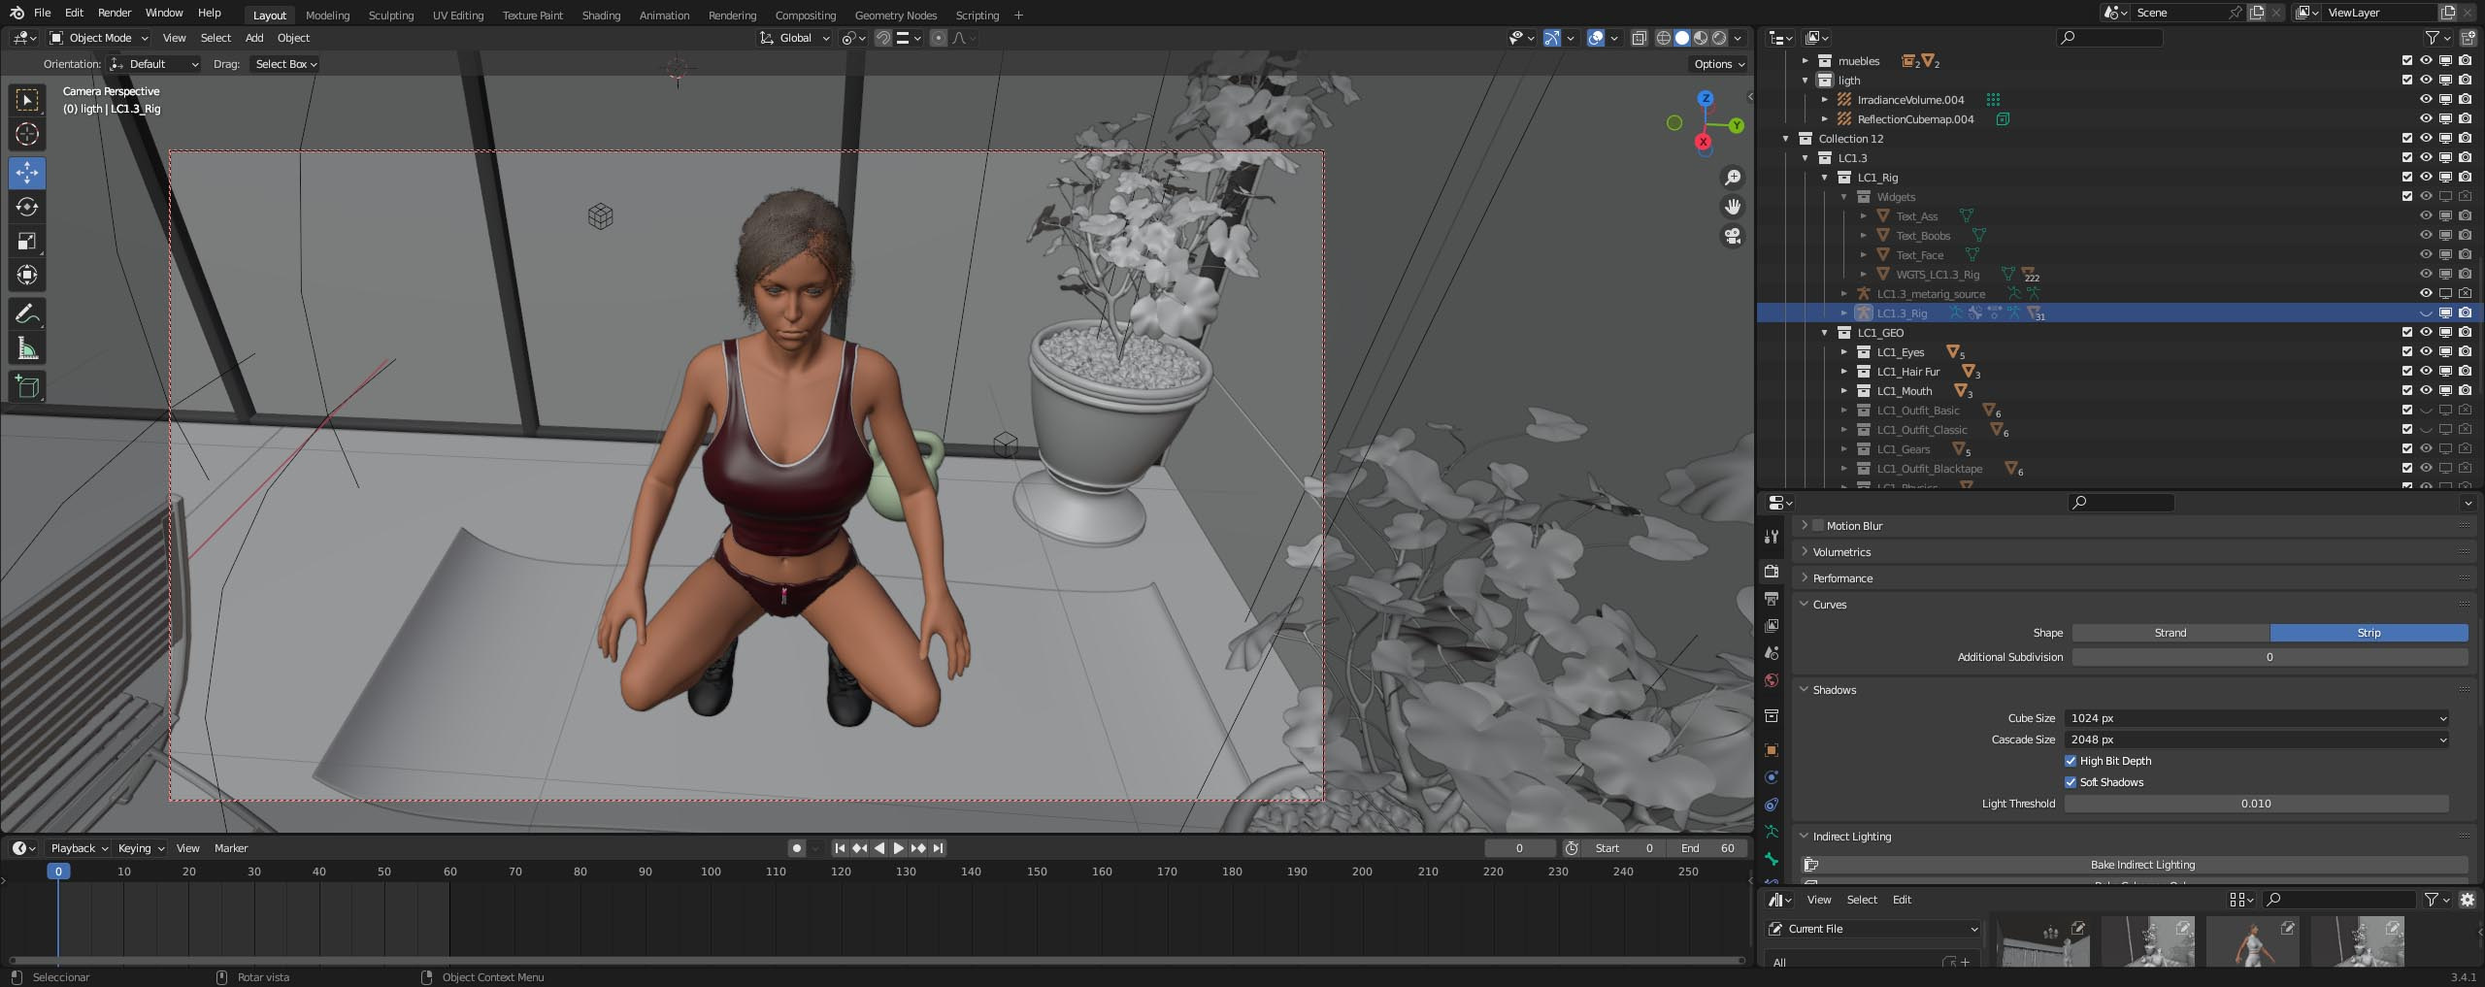Play the animation forward

click(x=898, y=848)
